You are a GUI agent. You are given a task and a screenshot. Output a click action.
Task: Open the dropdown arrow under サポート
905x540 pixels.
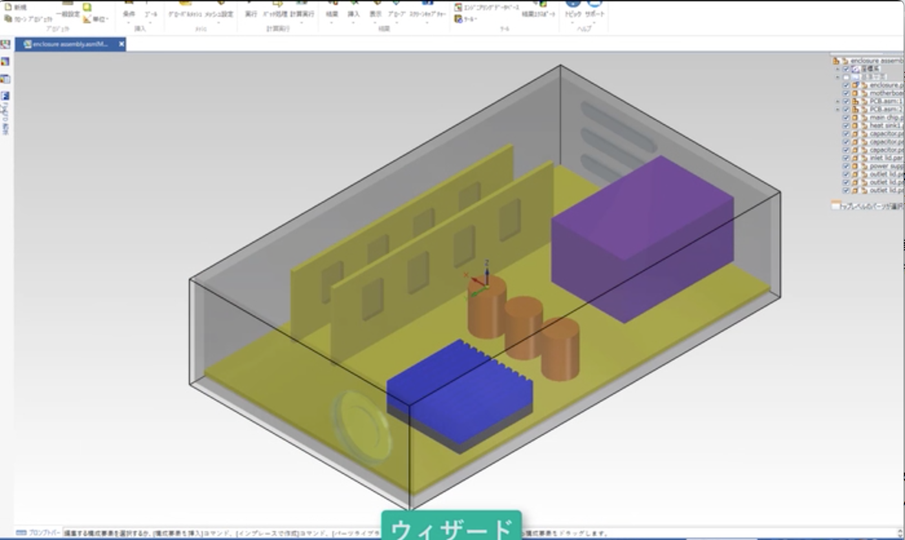point(595,23)
